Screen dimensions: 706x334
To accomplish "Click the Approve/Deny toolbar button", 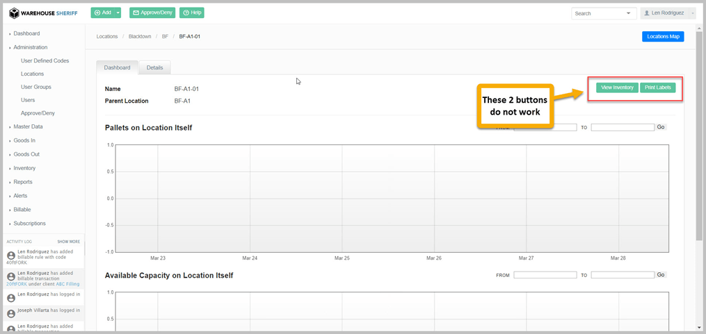I will tap(152, 12).
